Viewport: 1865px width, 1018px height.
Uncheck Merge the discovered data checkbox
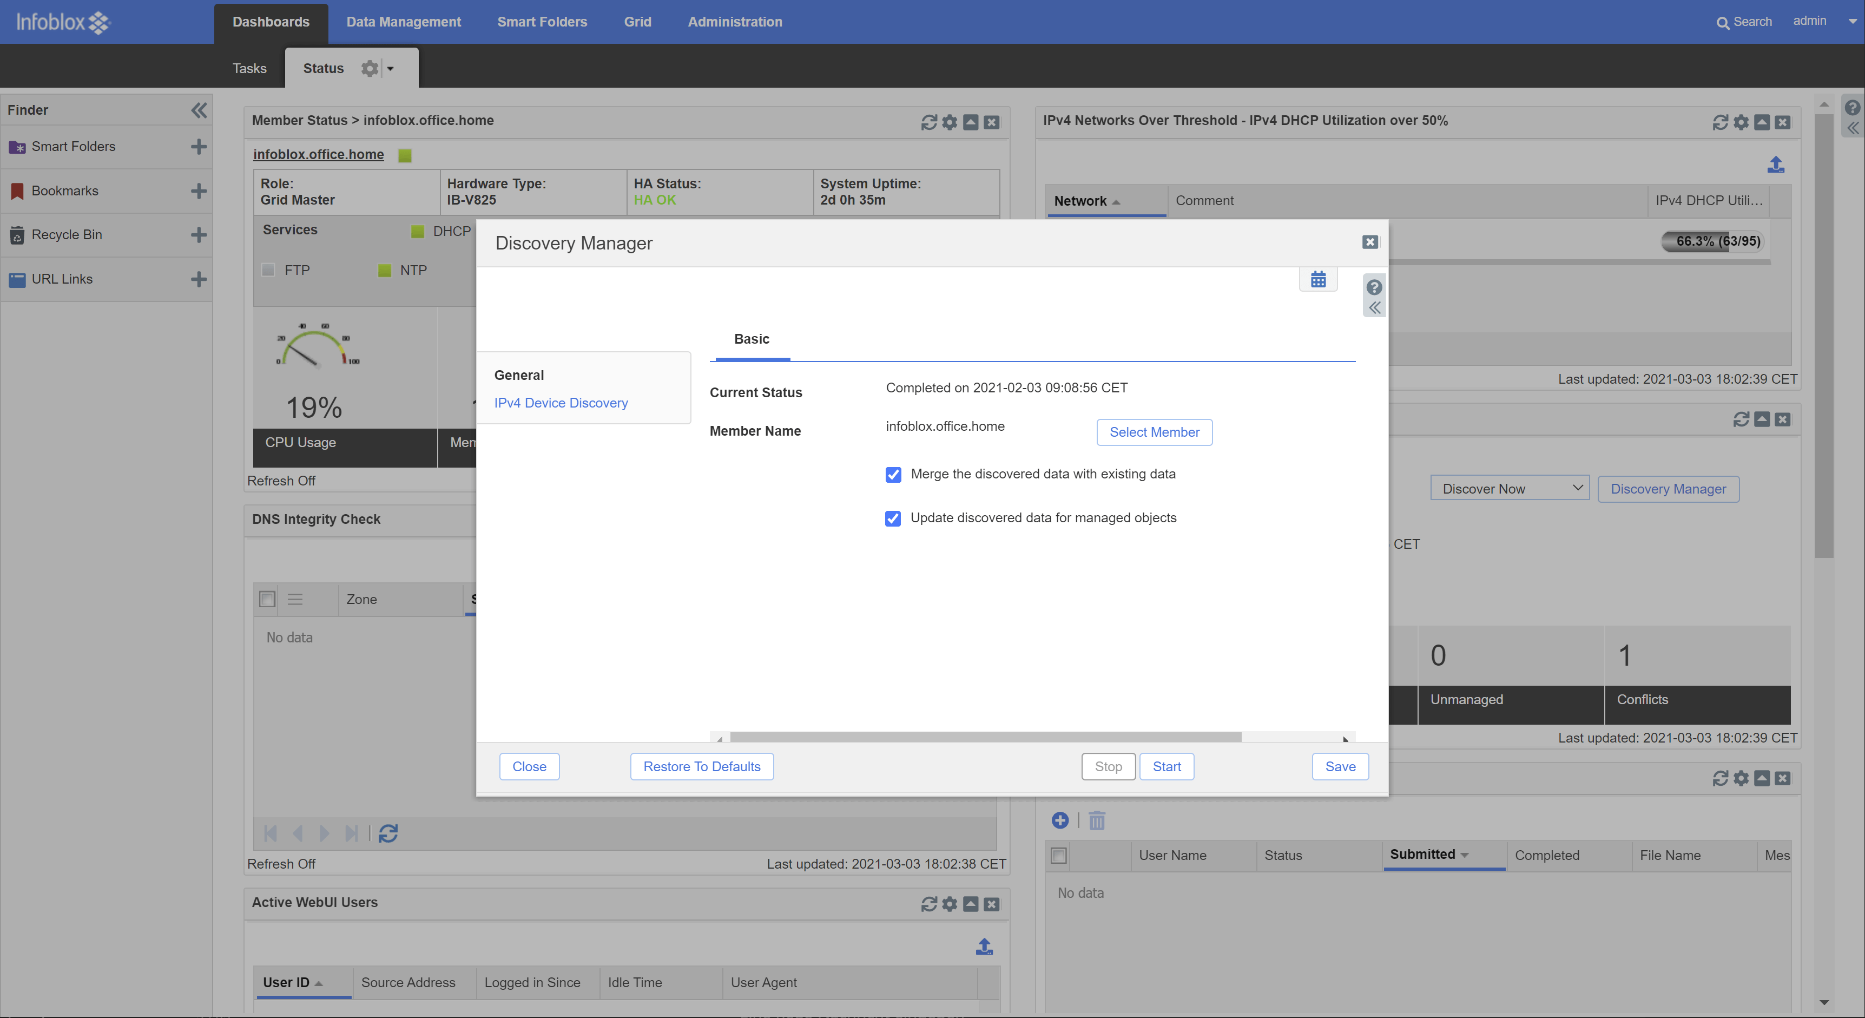click(x=893, y=474)
